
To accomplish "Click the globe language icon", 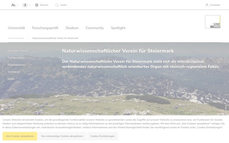I will click(37, 5).
